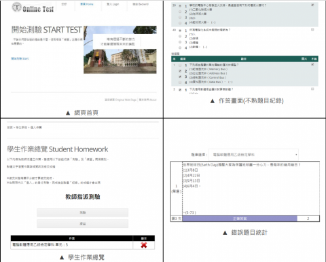This screenshot has width=326, height=262.
Task: Click the blue Start link under START TEST
Action: pyautogui.click(x=20, y=58)
